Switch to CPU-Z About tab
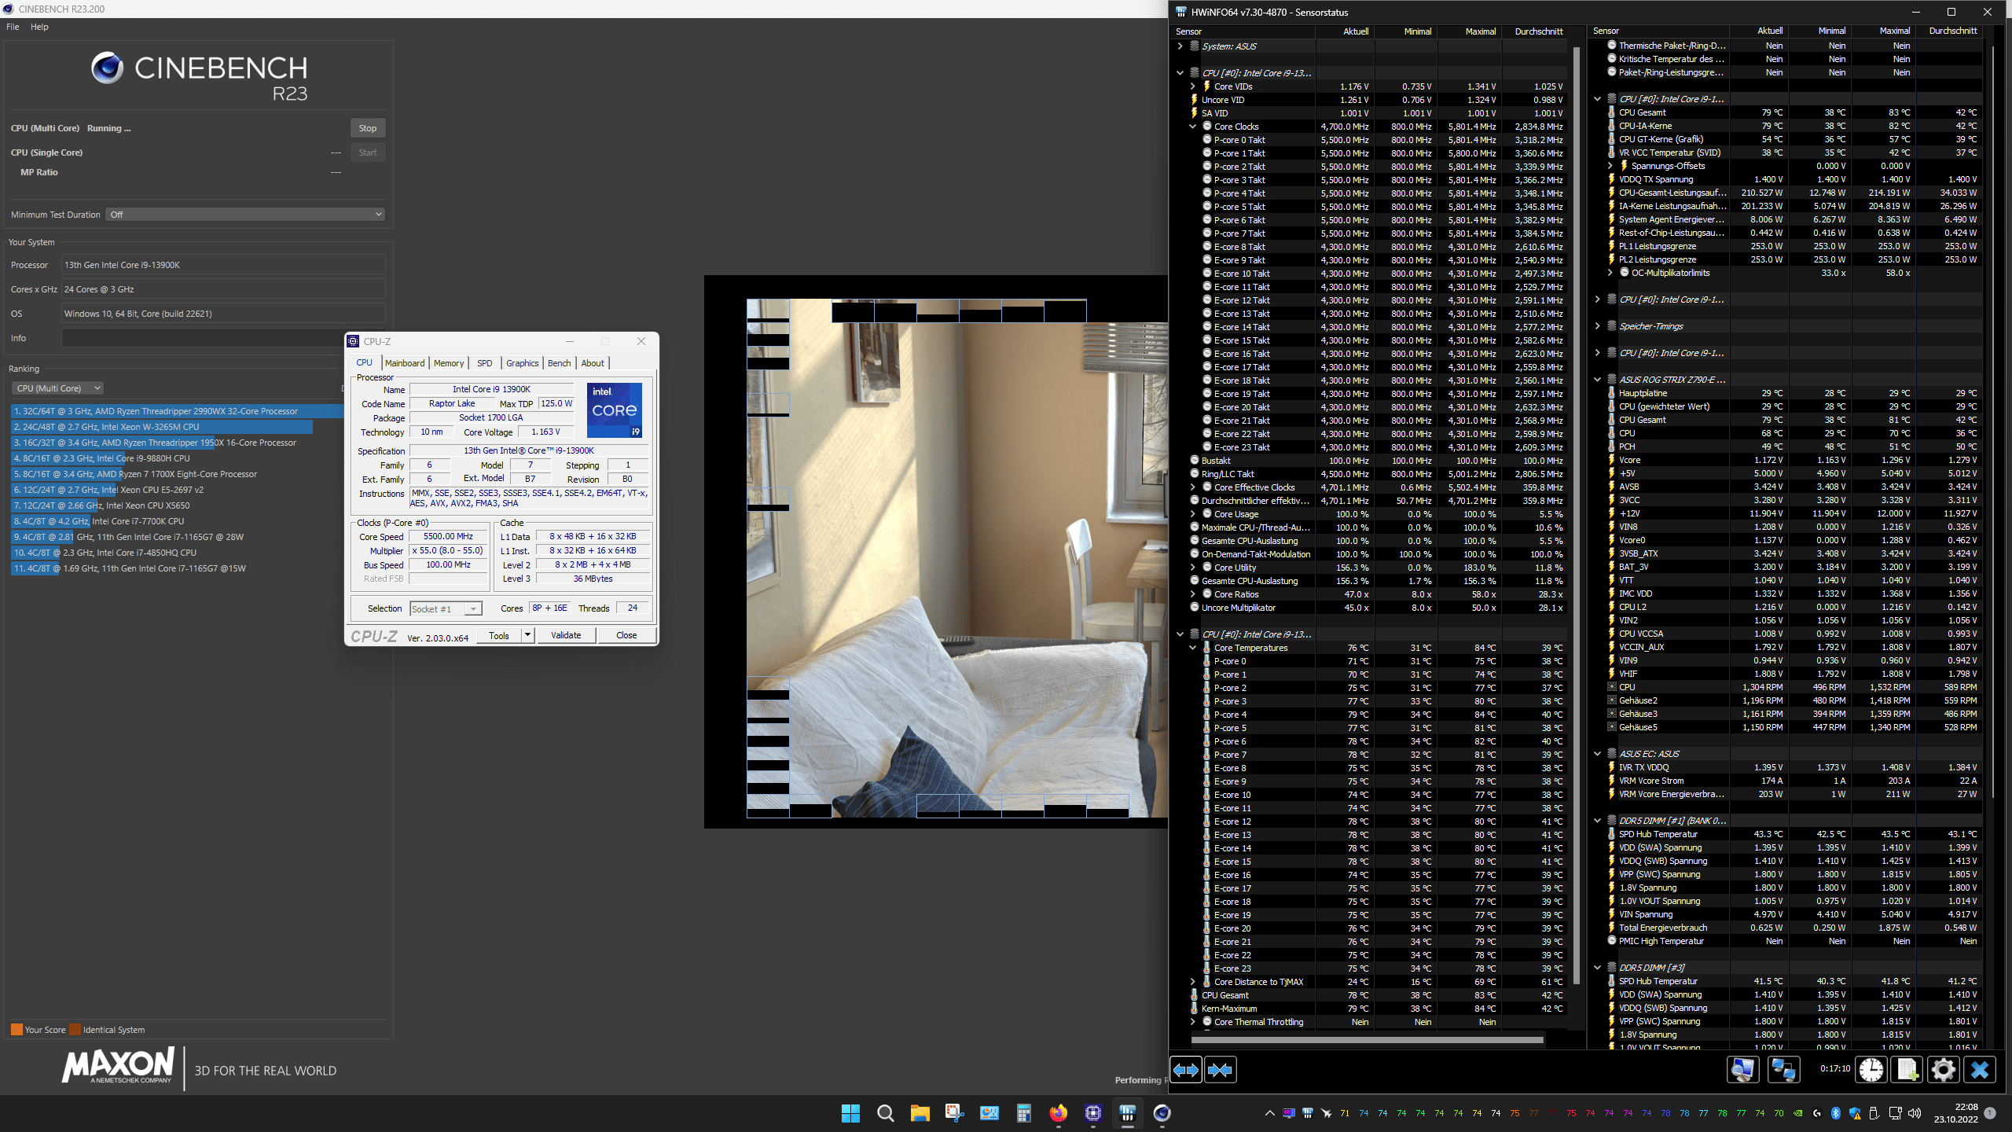 (x=593, y=363)
